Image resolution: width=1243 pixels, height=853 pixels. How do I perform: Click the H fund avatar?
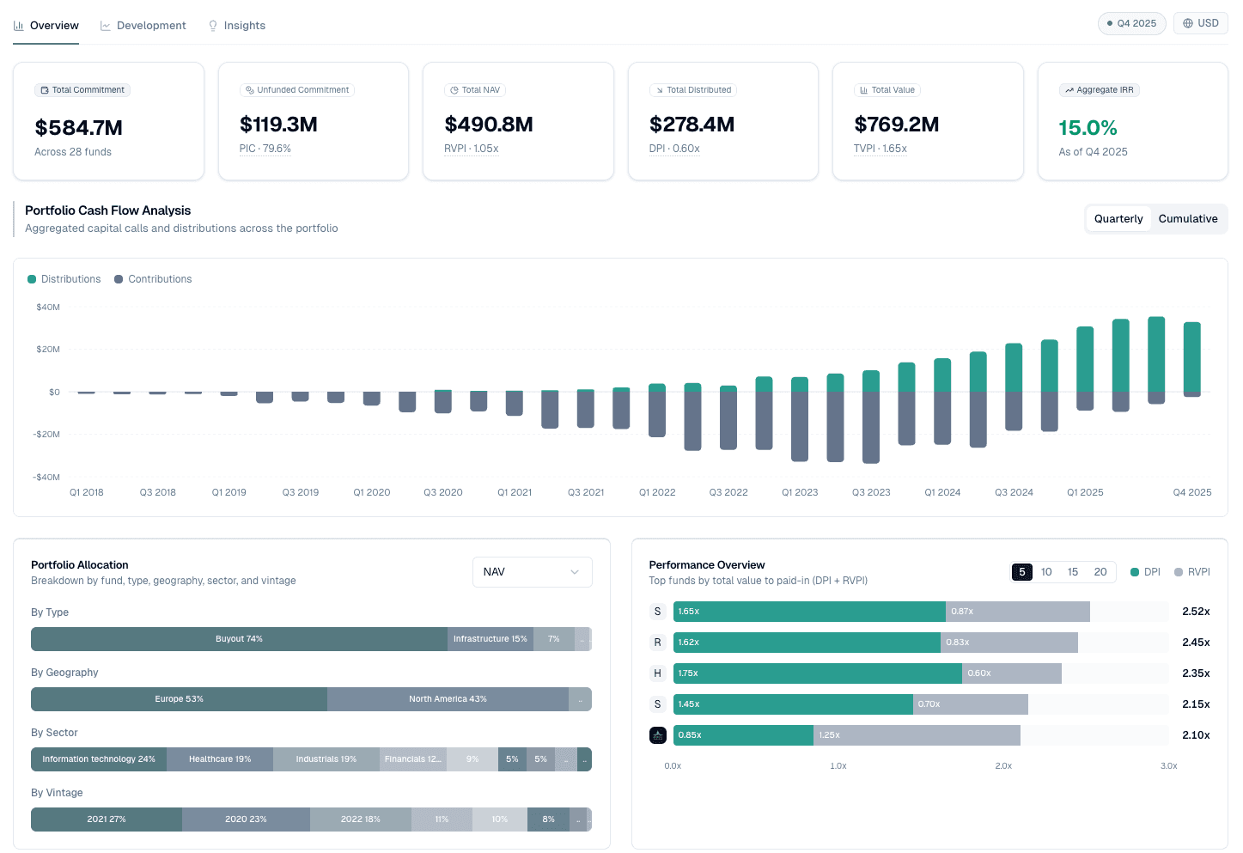(658, 673)
